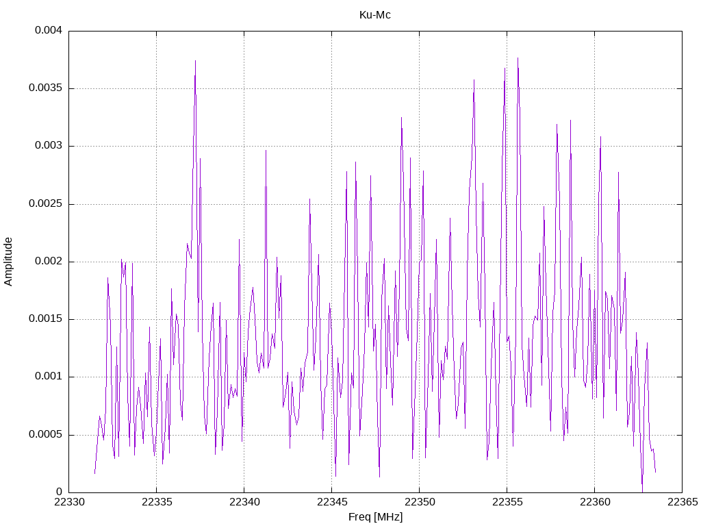
Task: Select the 0.003 y-axis tick label
Action: [x=49, y=146]
